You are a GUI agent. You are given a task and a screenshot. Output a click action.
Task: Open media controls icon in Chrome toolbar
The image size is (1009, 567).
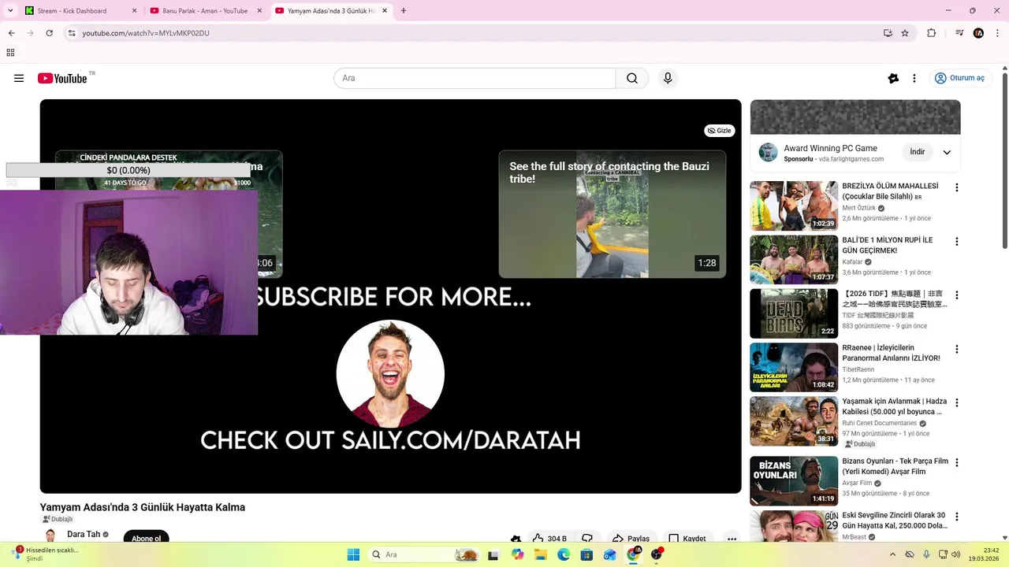coord(959,33)
